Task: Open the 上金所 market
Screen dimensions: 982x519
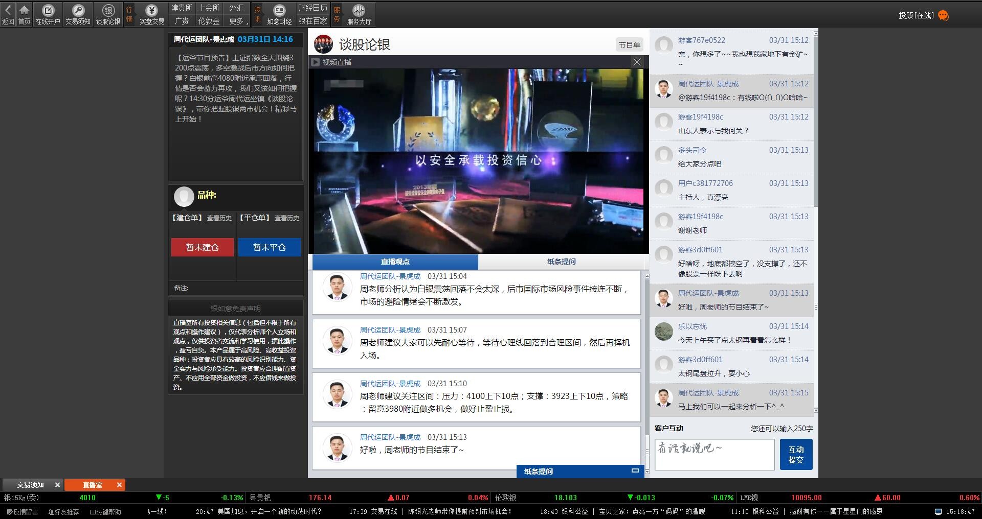Action: [x=209, y=8]
